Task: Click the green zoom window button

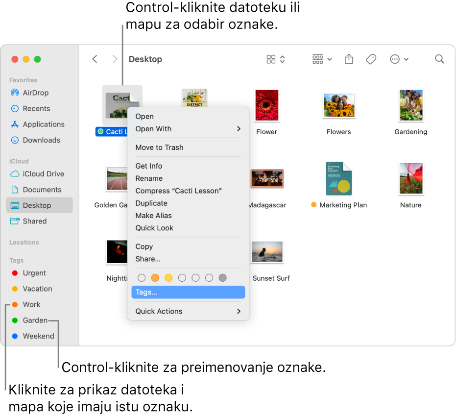Action: point(37,59)
